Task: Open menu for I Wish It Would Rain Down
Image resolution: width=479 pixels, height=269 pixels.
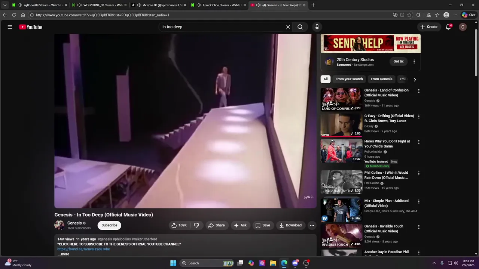Action: point(419,173)
